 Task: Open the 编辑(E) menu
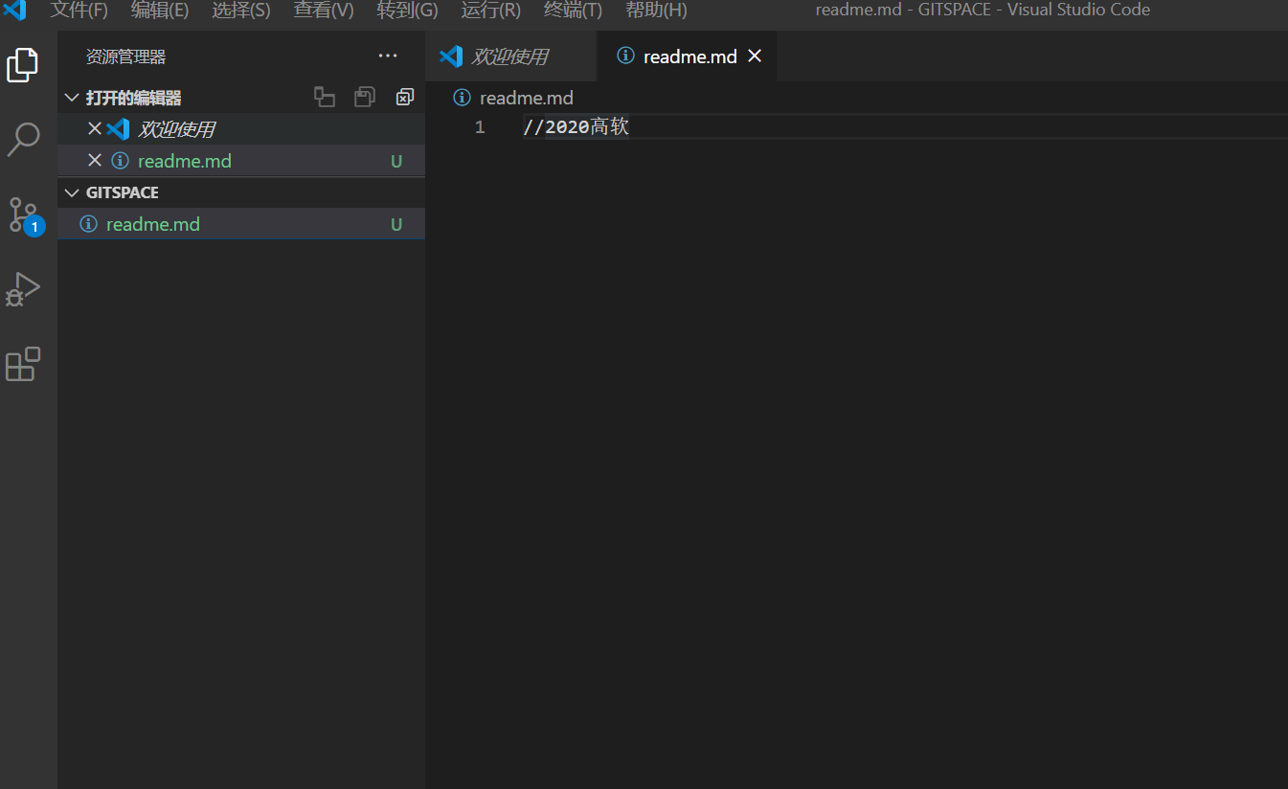click(x=160, y=11)
